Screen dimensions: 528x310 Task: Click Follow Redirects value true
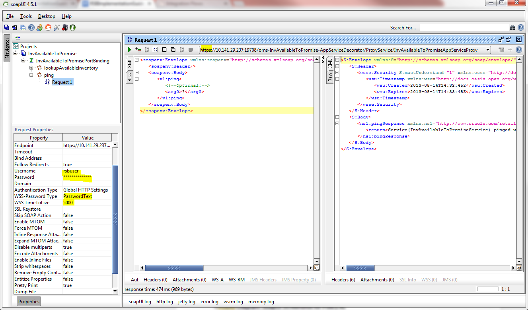click(x=68, y=165)
